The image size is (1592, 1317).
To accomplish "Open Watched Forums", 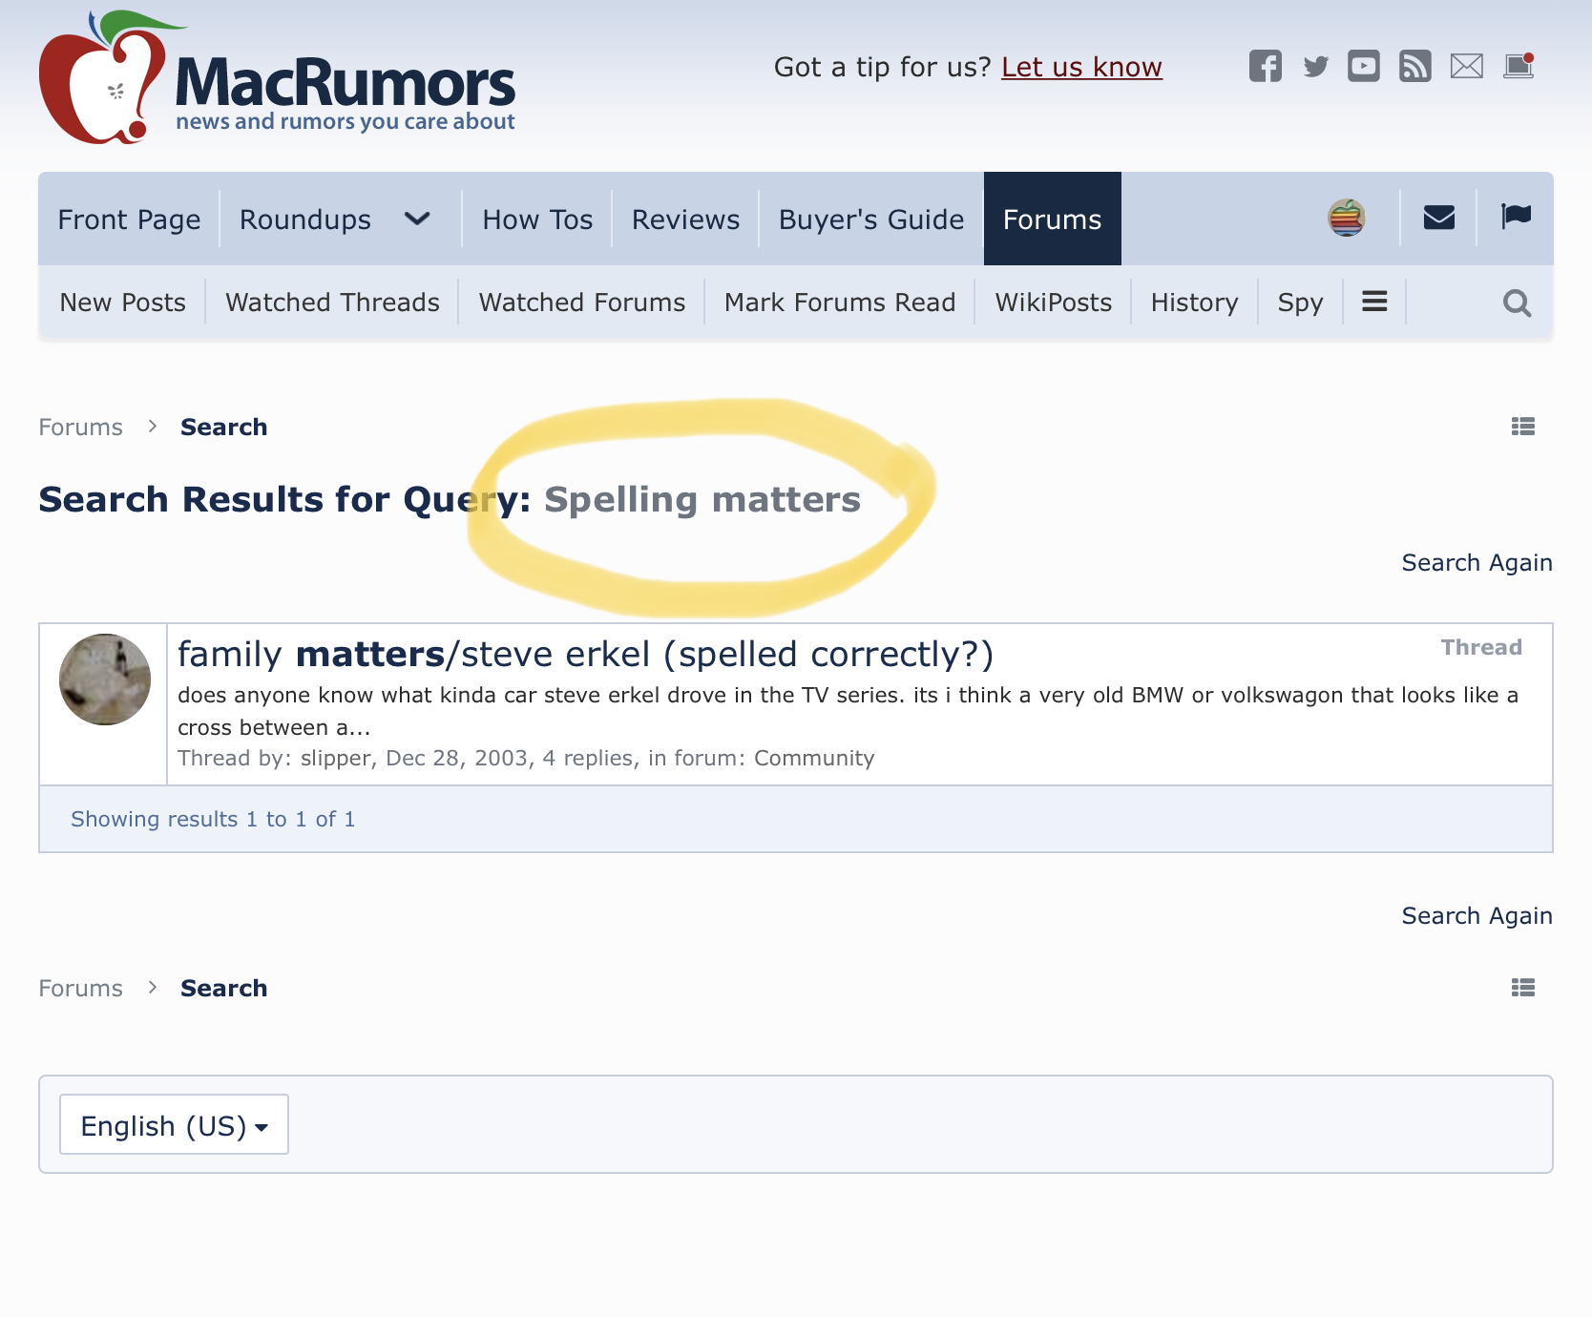I will click(x=582, y=303).
